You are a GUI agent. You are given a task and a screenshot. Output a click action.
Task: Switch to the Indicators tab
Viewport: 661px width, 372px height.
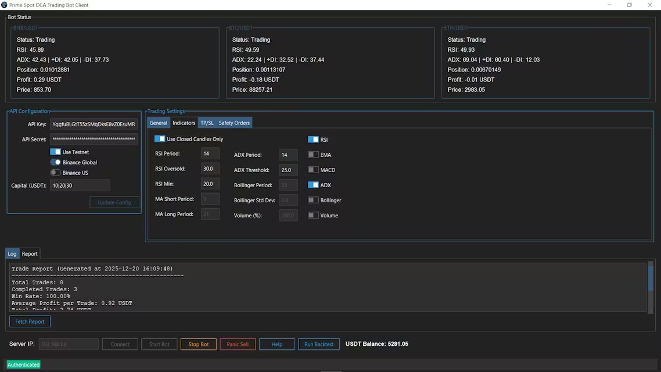pos(184,123)
